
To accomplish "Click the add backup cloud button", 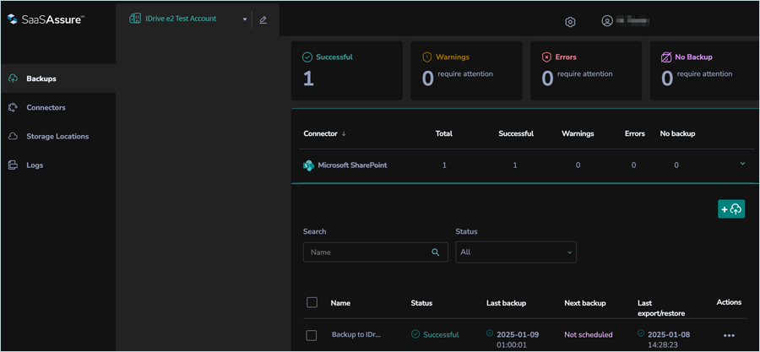I will [x=730, y=209].
